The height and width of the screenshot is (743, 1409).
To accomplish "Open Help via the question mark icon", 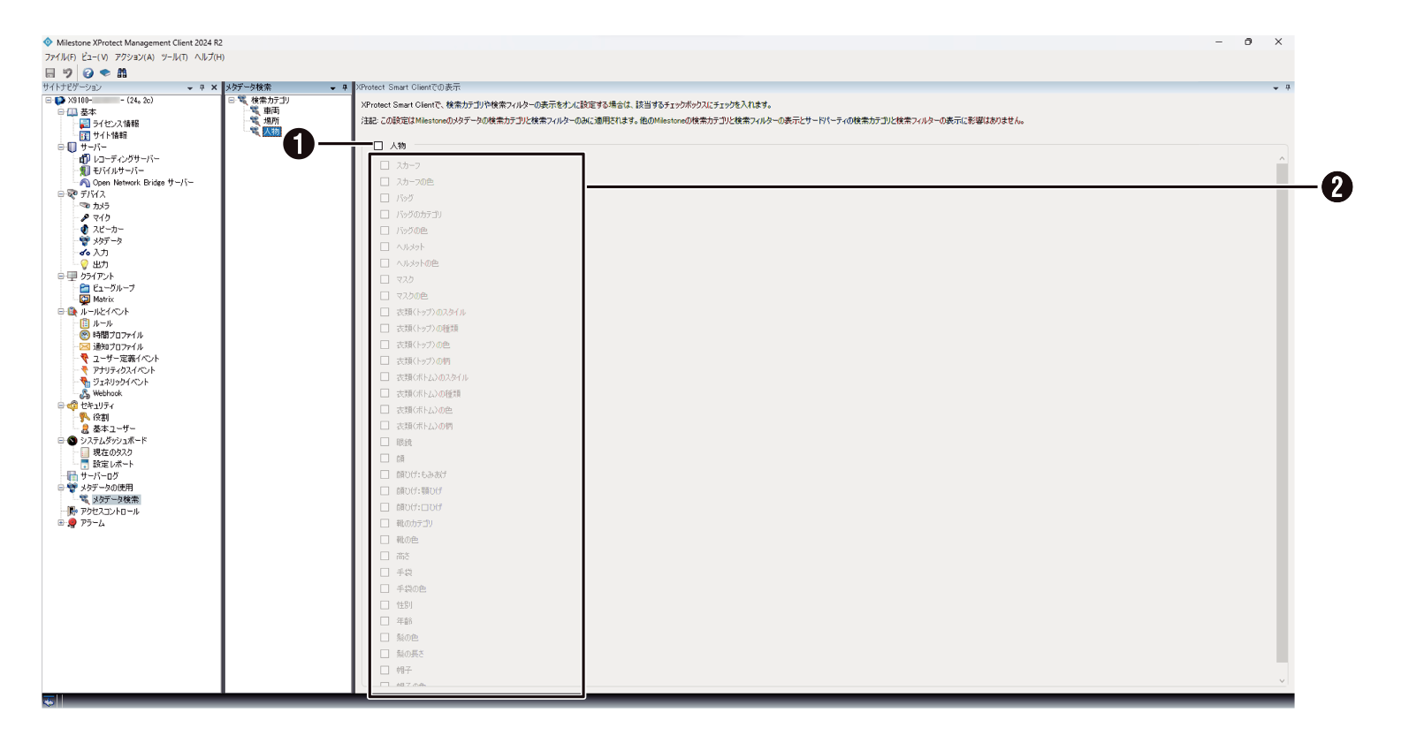I will [88, 73].
